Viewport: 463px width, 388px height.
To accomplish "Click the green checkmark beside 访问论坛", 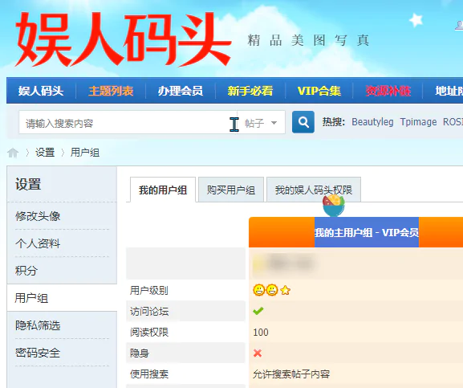I will 258,311.
